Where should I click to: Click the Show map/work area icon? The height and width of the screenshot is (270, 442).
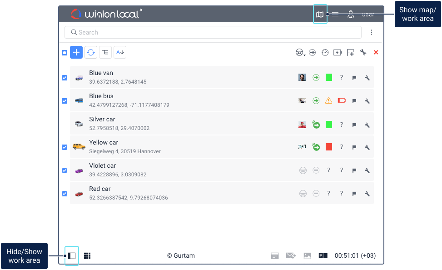tap(320, 15)
